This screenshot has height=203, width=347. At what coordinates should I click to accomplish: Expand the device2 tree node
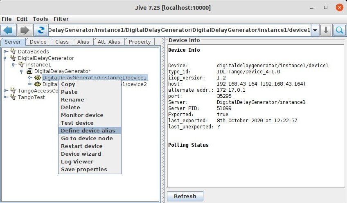[x=30, y=84]
